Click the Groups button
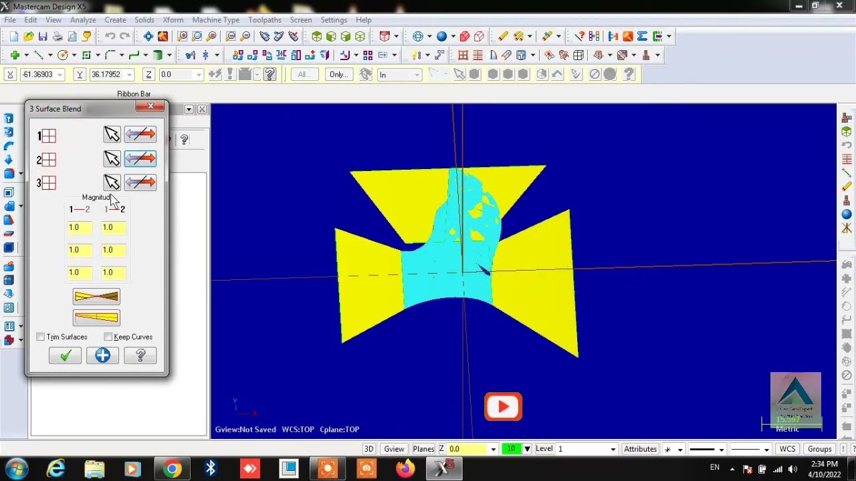Viewport: 856px width, 481px height. (x=819, y=449)
